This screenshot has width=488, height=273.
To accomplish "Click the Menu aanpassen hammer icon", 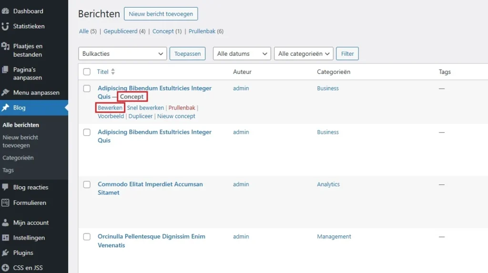I will (x=6, y=92).
